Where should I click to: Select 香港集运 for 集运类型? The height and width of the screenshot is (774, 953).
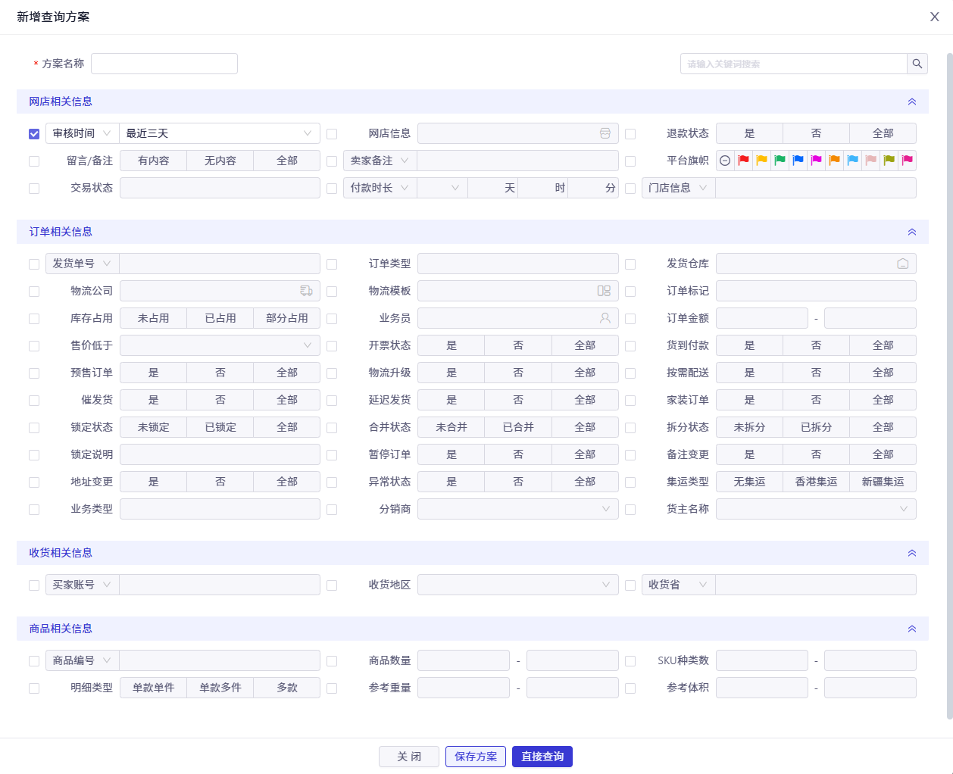point(816,482)
